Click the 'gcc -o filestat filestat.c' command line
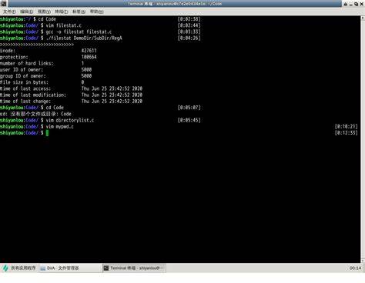 tap(79, 32)
